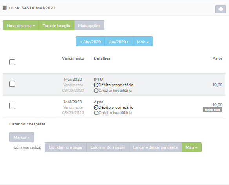Click clock icon beside Água Débito proprietário
Viewport: 229px width, 185px height.
[x=96, y=107]
